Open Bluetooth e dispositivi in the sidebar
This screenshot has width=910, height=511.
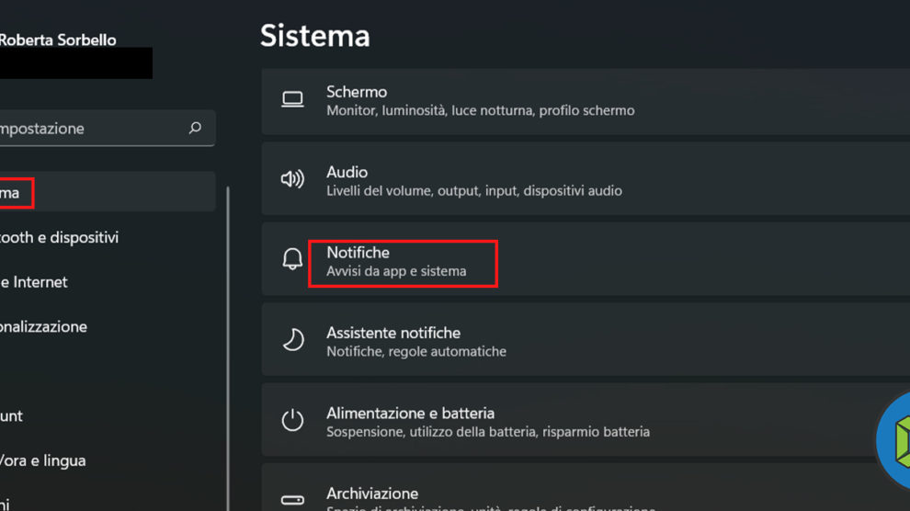click(x=60, y=237)
